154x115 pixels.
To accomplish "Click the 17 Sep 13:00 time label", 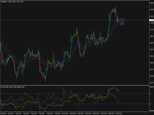I will tap(88, 113).
